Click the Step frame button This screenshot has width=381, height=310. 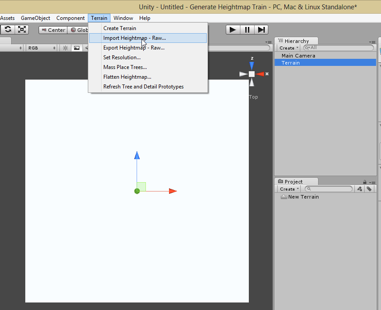[x=261, y=30]
